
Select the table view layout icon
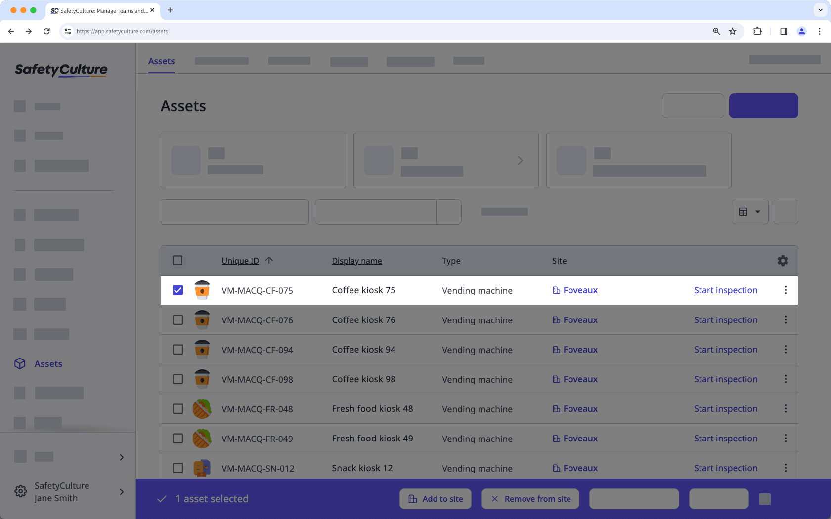[x=744, y=211]
